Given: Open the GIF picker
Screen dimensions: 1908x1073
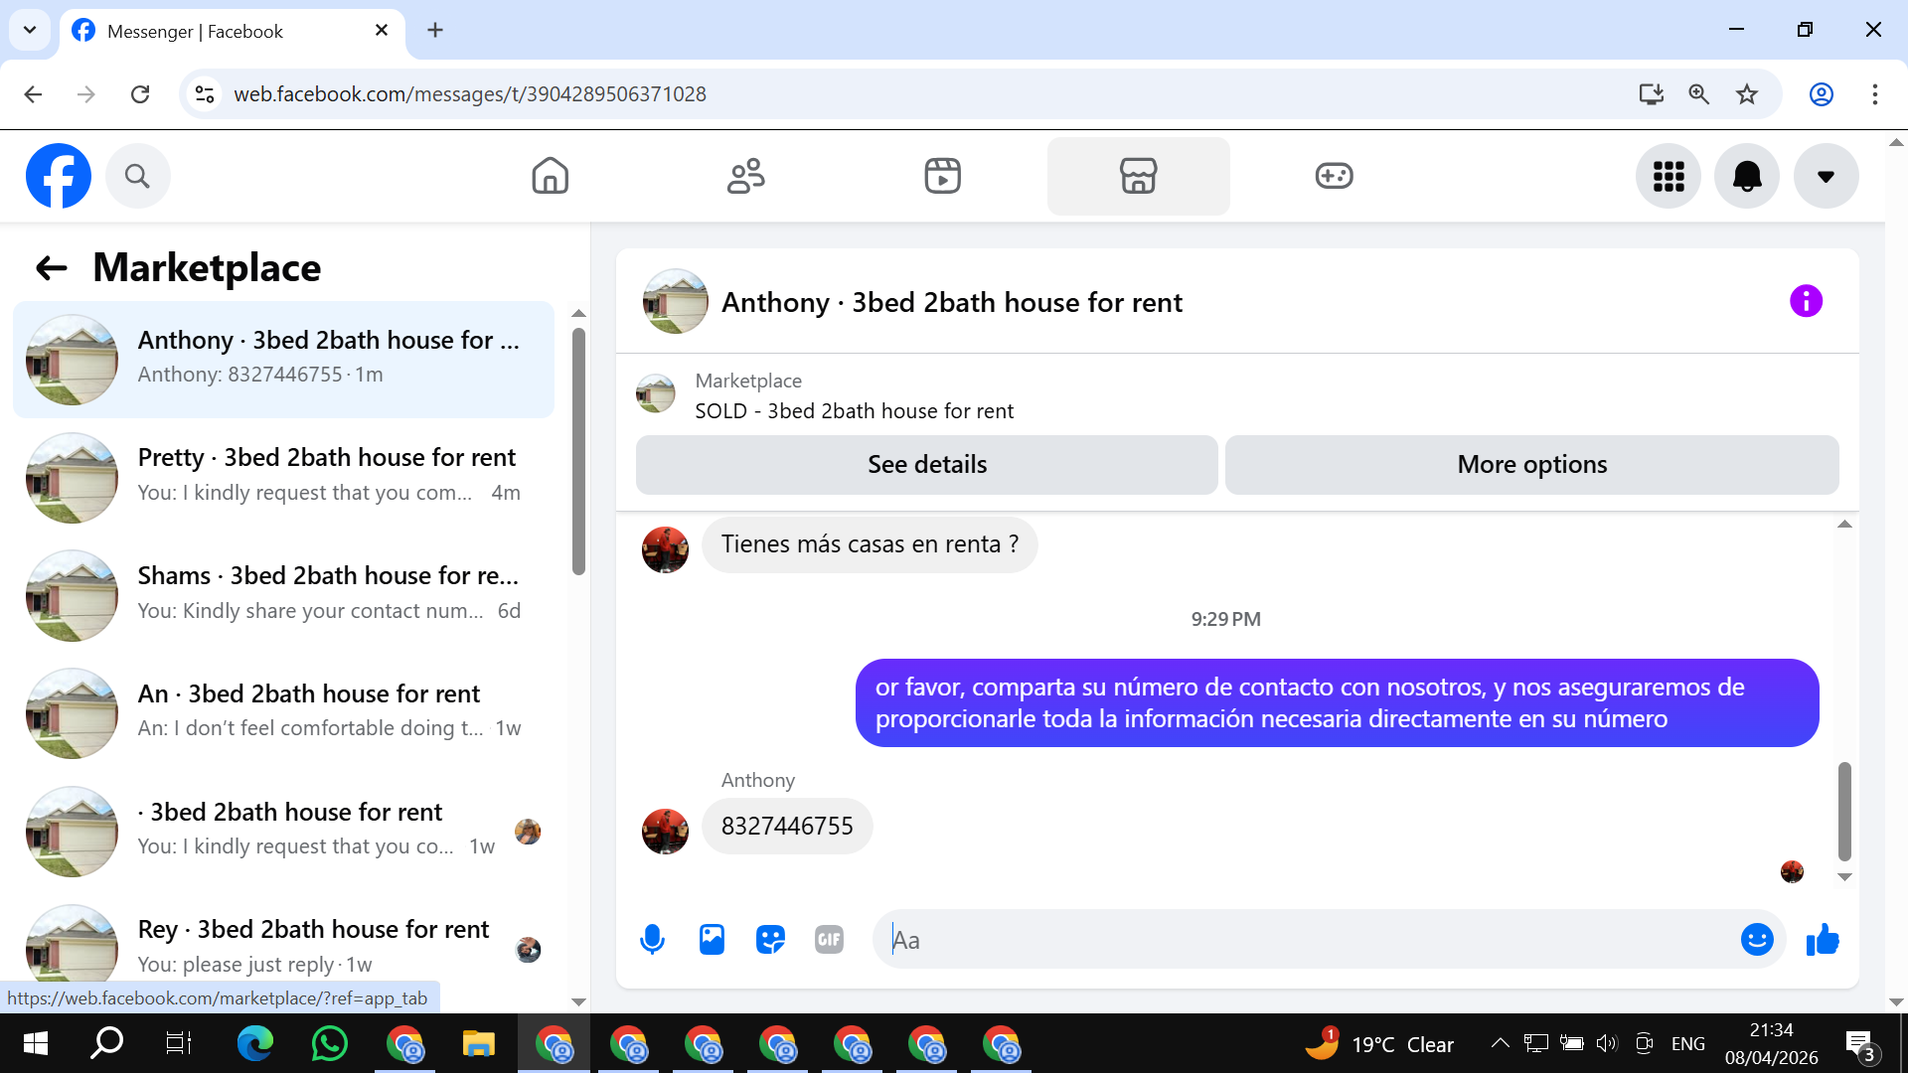Looking at the screenshot, I should tap(829, 939).
